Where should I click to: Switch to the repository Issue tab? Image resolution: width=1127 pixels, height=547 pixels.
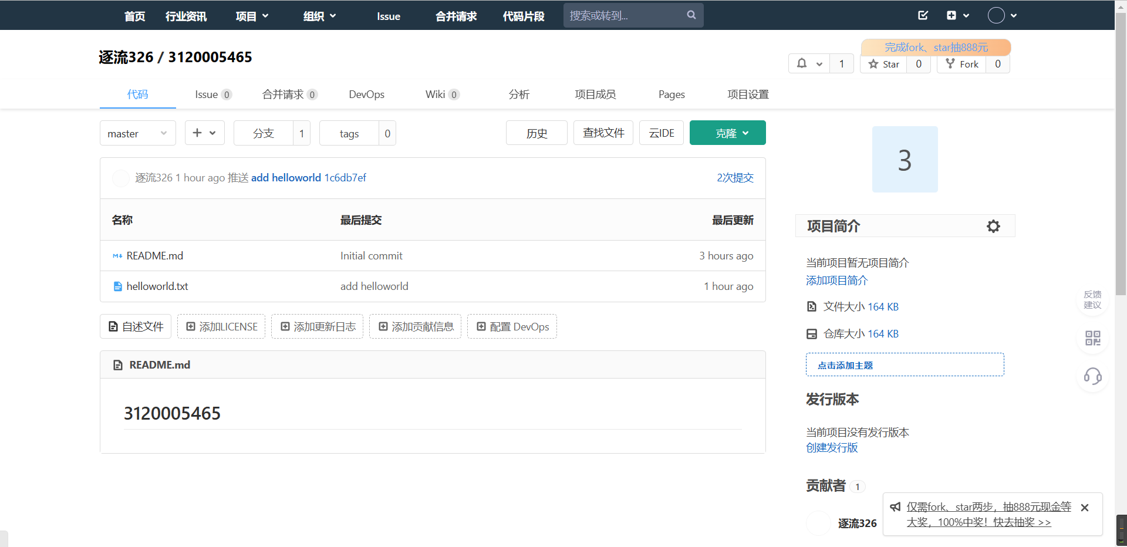(x=214, y=94)
